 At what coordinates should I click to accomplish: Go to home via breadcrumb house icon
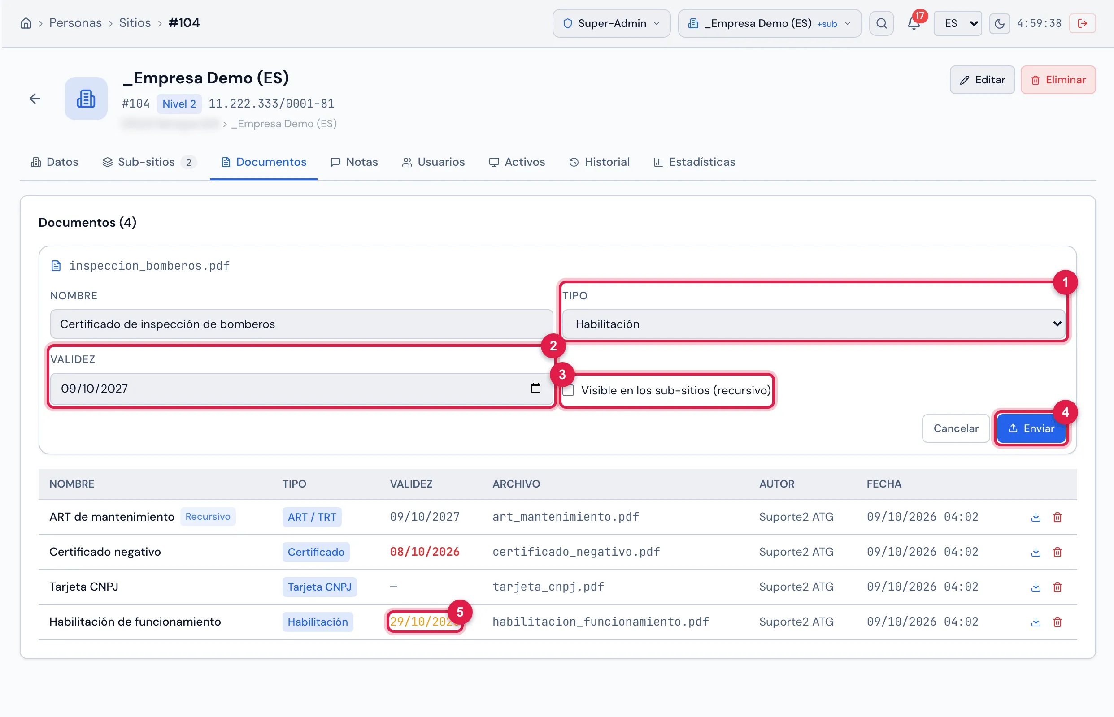[x=26, y=23]
